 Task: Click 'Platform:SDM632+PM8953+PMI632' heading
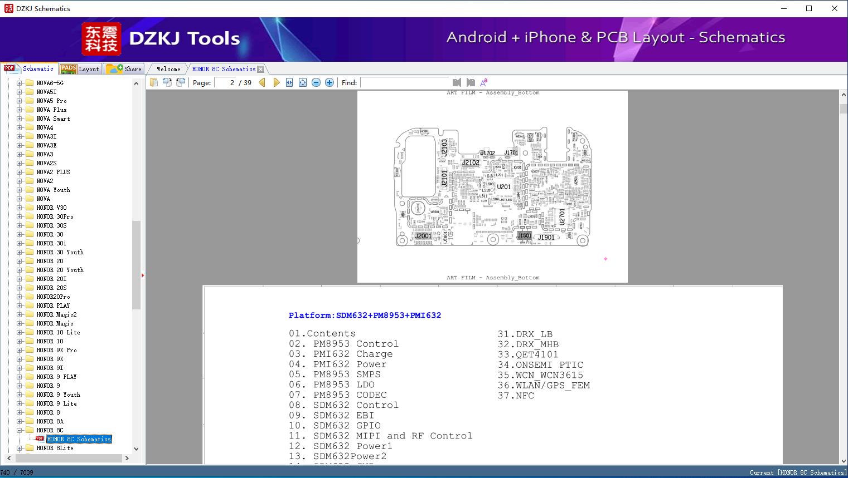click(x=365, y=315)
